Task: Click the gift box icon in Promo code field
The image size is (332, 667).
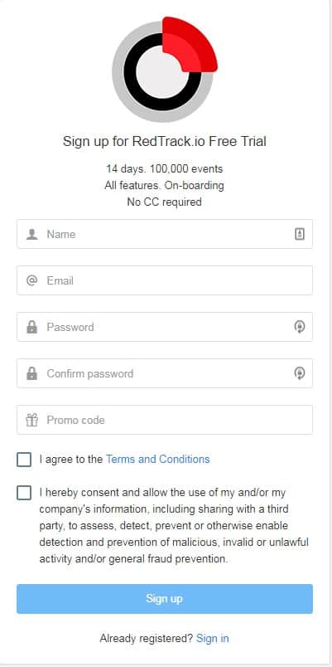Action: 31,420
